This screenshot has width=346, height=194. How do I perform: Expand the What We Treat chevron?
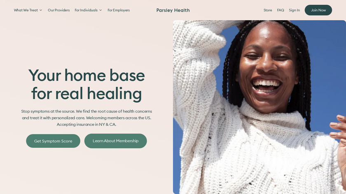tap(41, 10)
